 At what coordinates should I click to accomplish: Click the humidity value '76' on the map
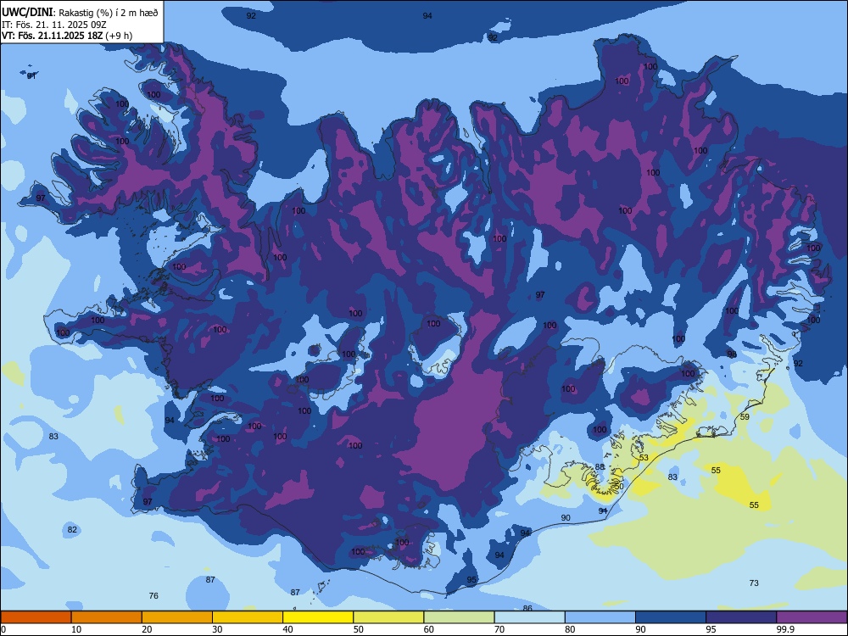[153, 595]
